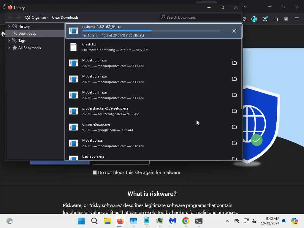Show hidden system tray icons
304x228 pixels.
pyautogui.click(x=227, y=221)
